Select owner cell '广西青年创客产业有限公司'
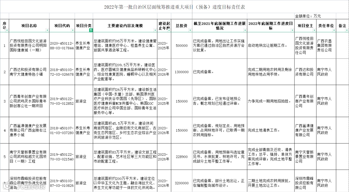Viewport: 349px width, 192px height. tap(305, 101)
